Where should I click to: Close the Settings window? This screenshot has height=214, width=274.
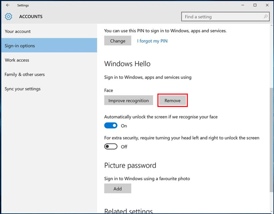point(267,5)
